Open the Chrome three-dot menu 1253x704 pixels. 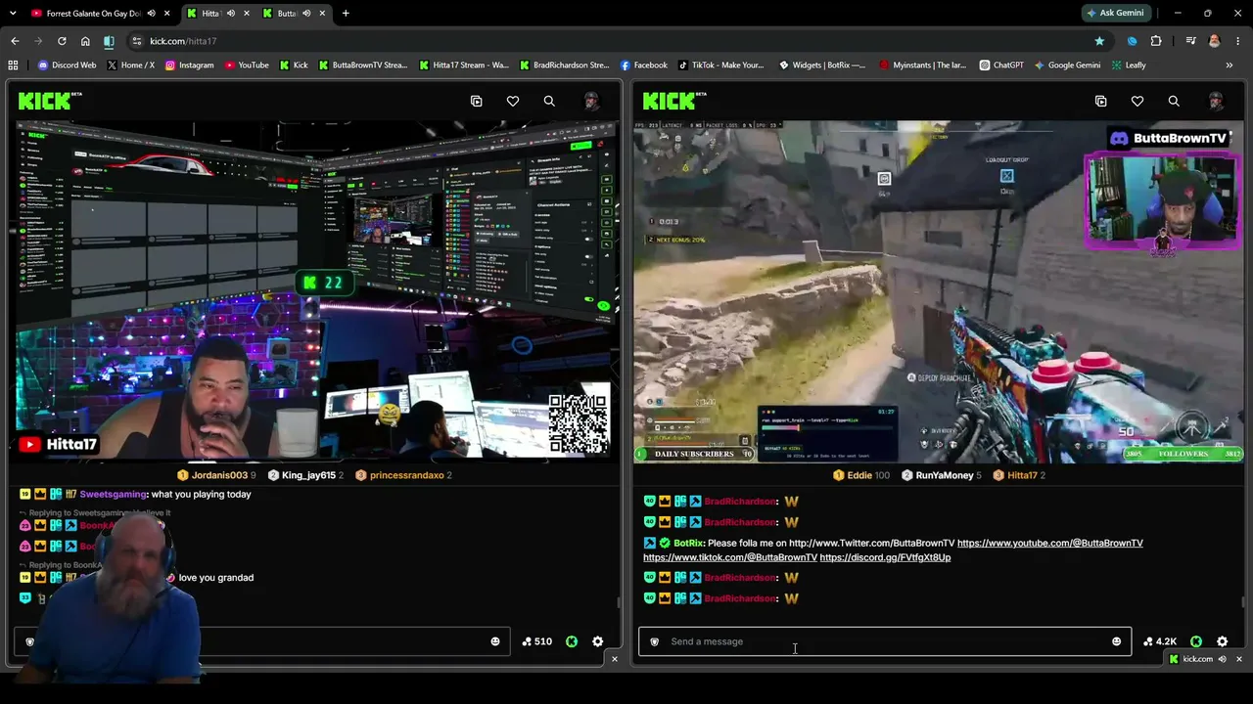(x=1238, y=41)
